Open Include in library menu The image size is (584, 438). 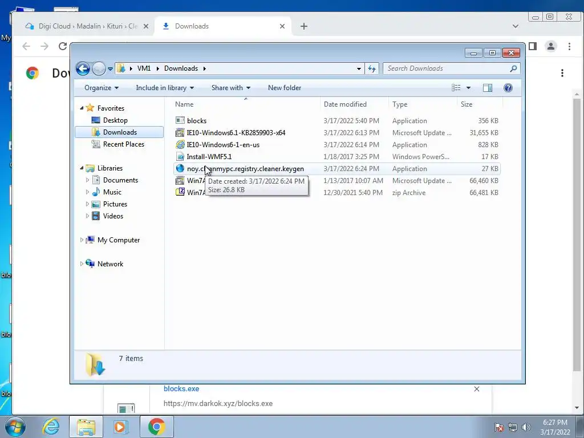pos(165,88)
